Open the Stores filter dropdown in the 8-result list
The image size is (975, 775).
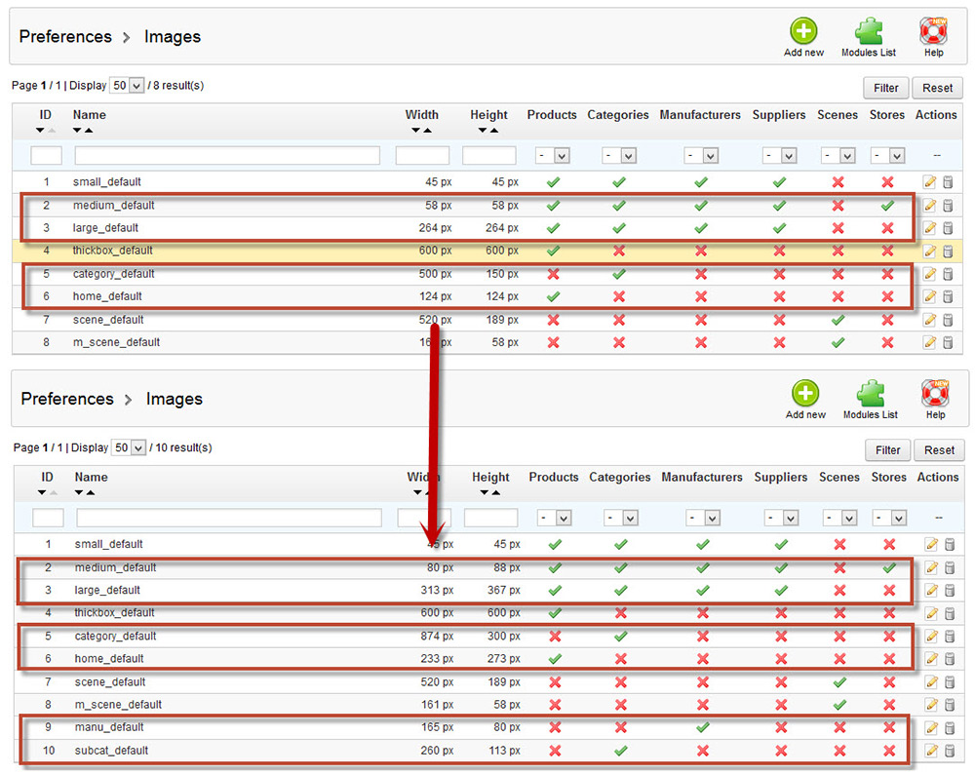point(887,155)
